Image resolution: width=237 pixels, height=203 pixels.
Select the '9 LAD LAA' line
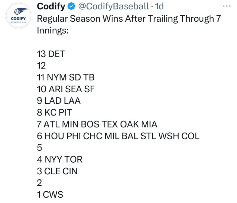pyautogui.click(x=59, y=101)
